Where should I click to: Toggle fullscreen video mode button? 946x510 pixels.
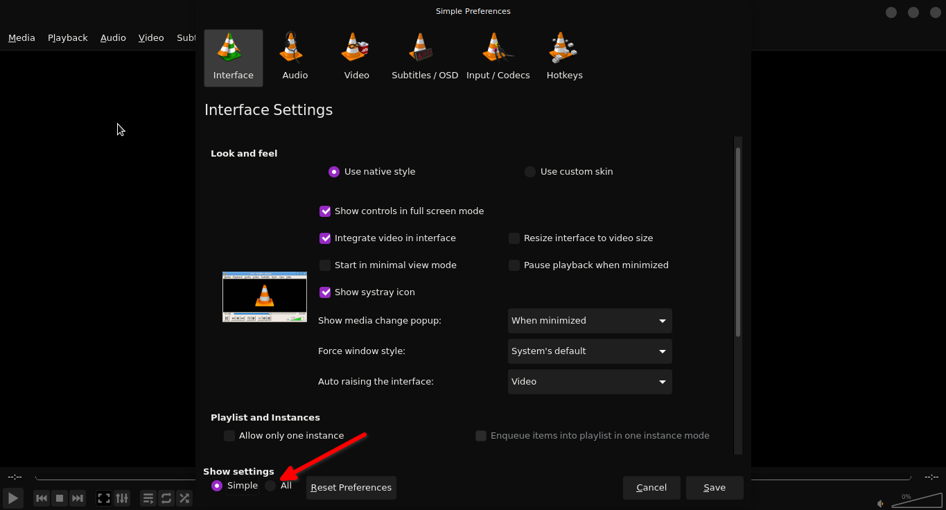104,498
